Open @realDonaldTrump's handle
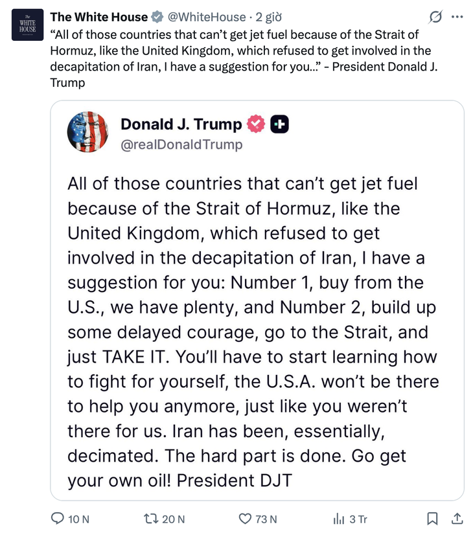Viewport: 473px width, 533px height. pos(181,145)
